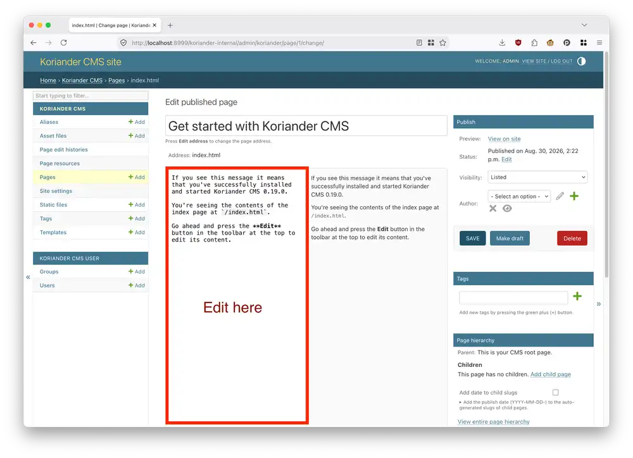Go to Home breadcrumb
Screen dimensions: 633x458
[x=48, y=80]
